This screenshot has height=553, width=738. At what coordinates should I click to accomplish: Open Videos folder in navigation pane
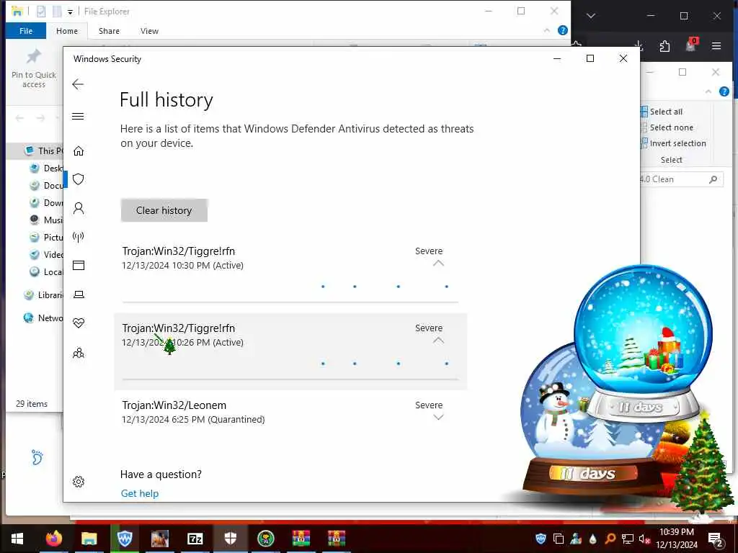click(x=46, y=254)
